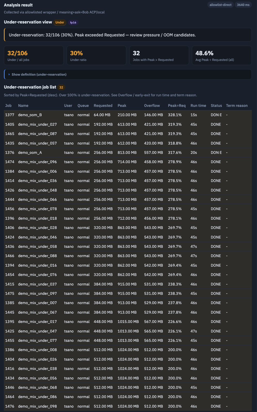
Task: Select the demo_mix_under_096 job name
Action: (x=37, y=162)
